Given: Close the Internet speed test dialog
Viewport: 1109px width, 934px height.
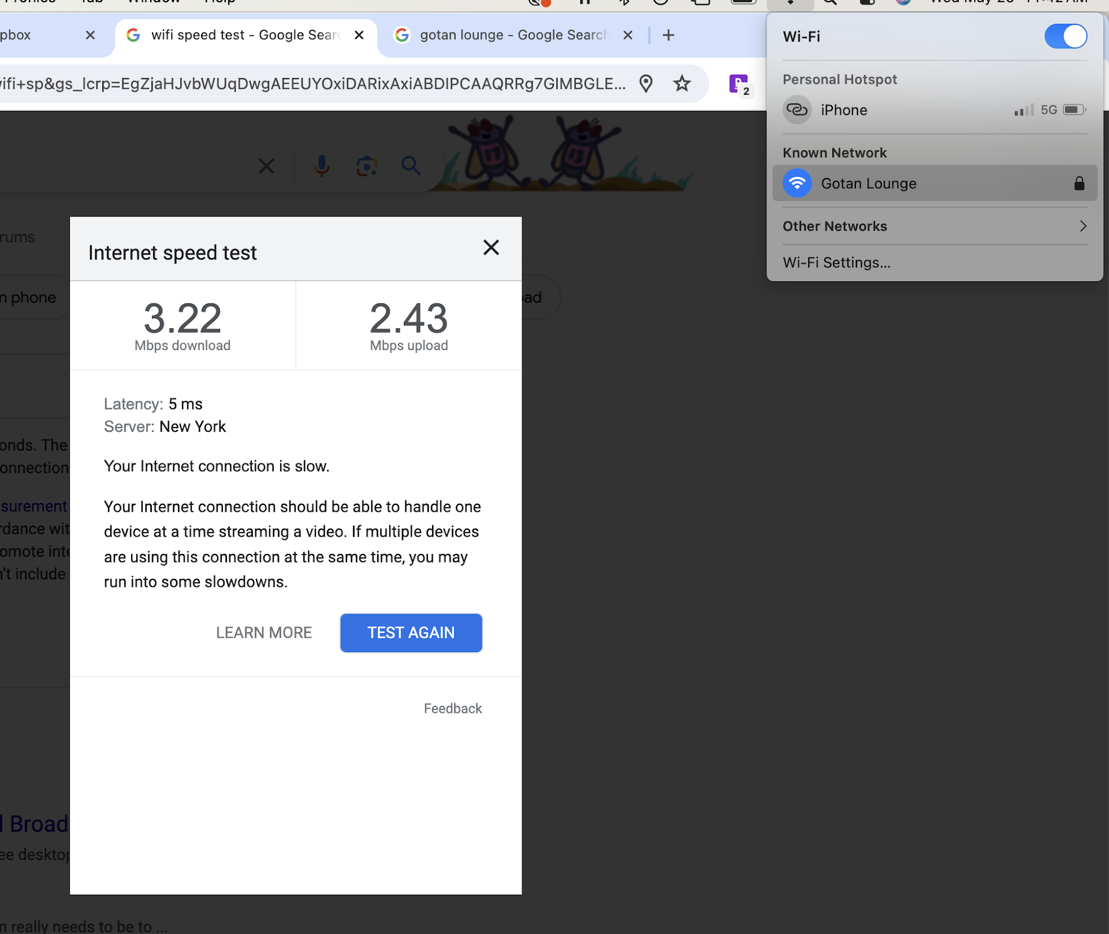Looking at the screenshot, I should pyautogui.click(x=491, y=248).
